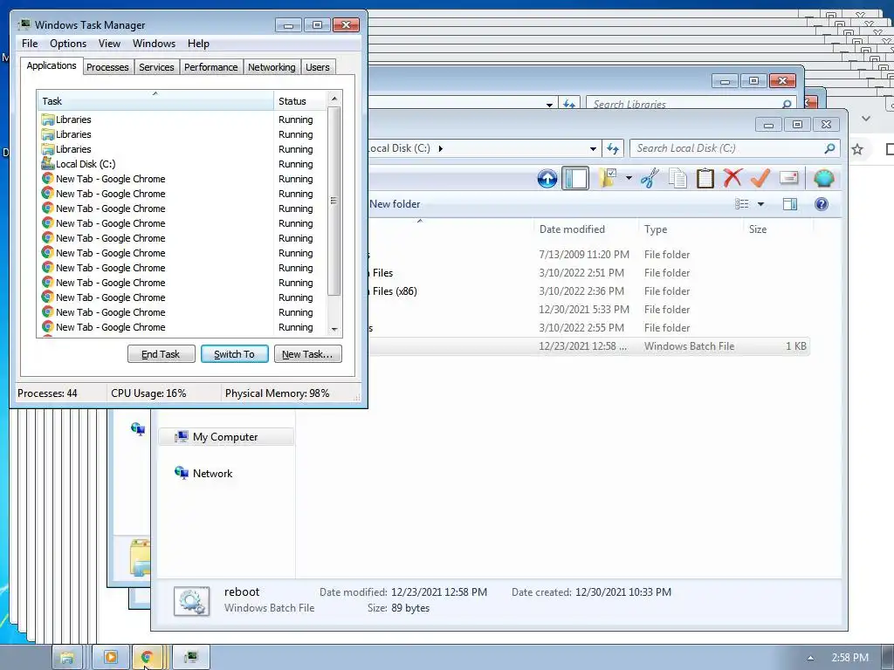Open the Task Manager Windows menu
The image size is (894, 670).
coord(154,44)
